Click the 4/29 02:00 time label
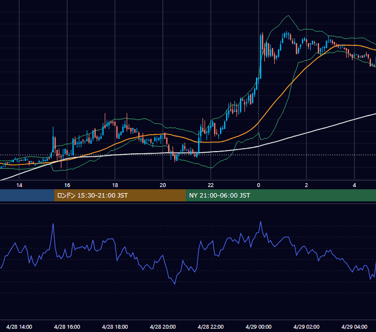Image resolution: width=376 pixels, height=332 pixels. tap(306, 326)
